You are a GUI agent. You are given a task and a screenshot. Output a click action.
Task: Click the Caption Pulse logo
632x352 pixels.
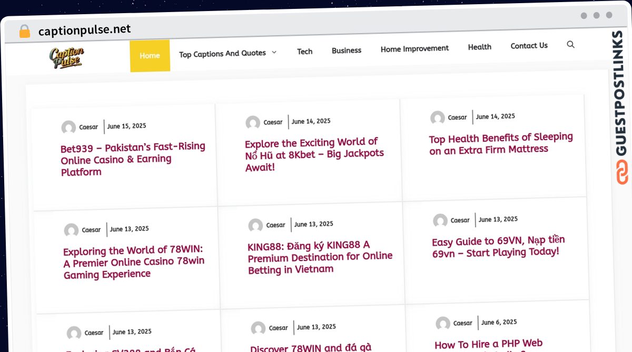(x=67, y=57)
